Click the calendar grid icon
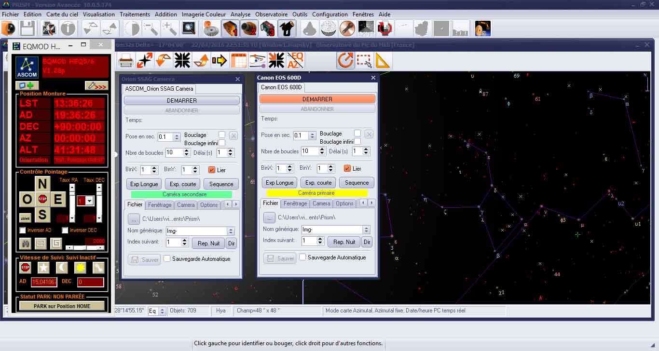659x351 pixels. [238, 61]
